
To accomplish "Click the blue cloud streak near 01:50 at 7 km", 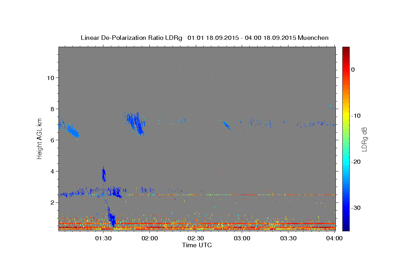I will point(135,123).
